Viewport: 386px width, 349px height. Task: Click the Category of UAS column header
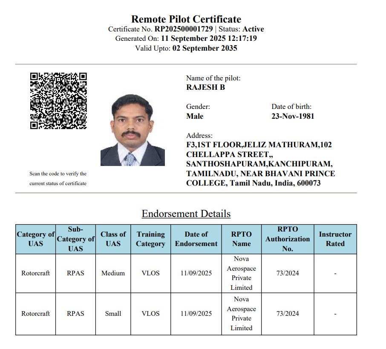(x=35, y=239)
